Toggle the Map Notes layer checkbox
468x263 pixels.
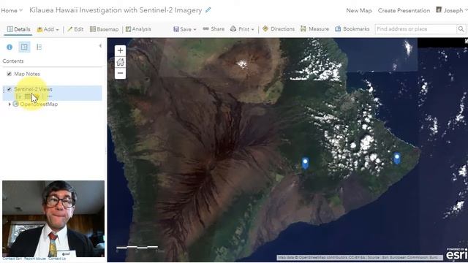click(x=9, y=74)
